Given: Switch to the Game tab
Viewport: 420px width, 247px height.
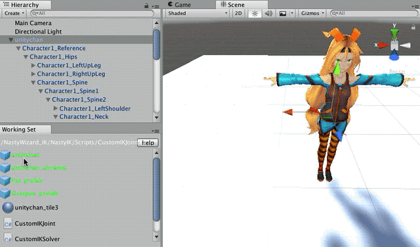Looking at the screenshot, I should tap(179, 5).
